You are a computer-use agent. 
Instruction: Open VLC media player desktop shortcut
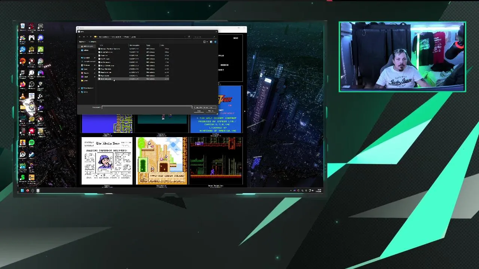(x=22, y=96)
